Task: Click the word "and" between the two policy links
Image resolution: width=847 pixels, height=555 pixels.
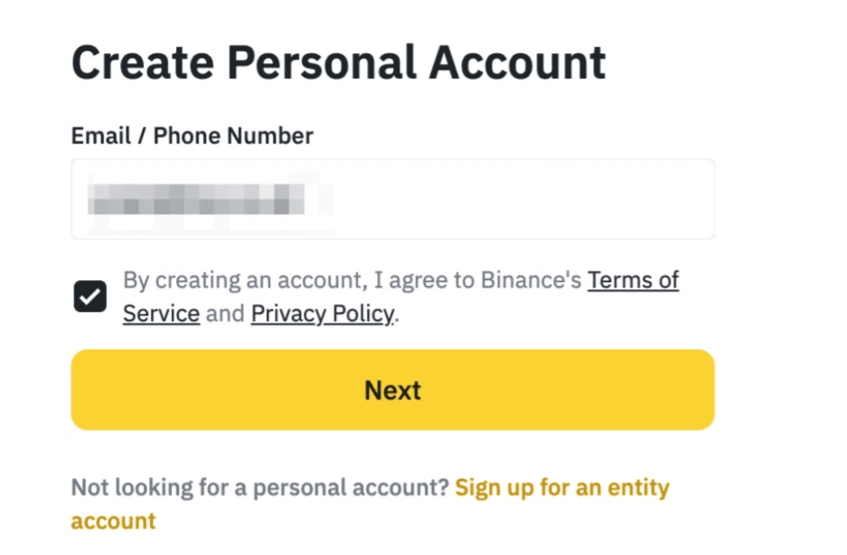Action: [225, 315]
